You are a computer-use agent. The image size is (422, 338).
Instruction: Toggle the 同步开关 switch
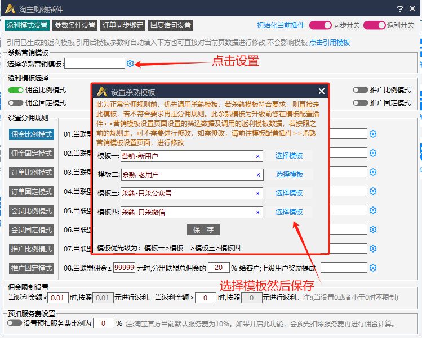point(320,25)
